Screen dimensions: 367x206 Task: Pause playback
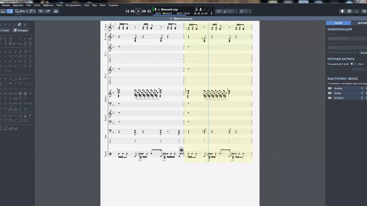(x=138, y=11)
